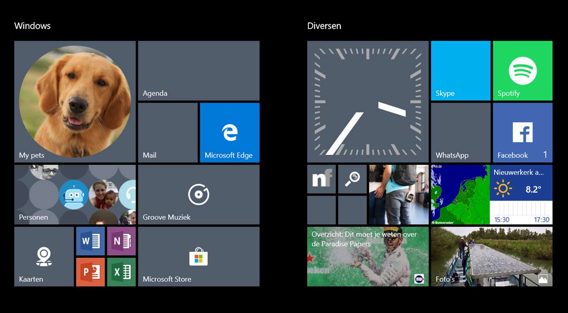Launch OneNote from the small tile
The height and width of the screenshot is (313, 568).
point(121,241)
